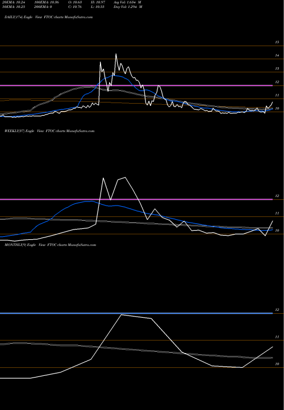284x410 pixels.
Task: Select the open price O: 10.63
Action: coord(74,2)
